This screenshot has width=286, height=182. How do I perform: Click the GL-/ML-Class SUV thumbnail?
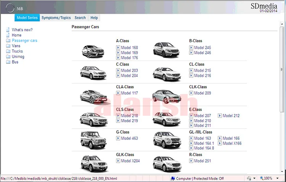167,140
